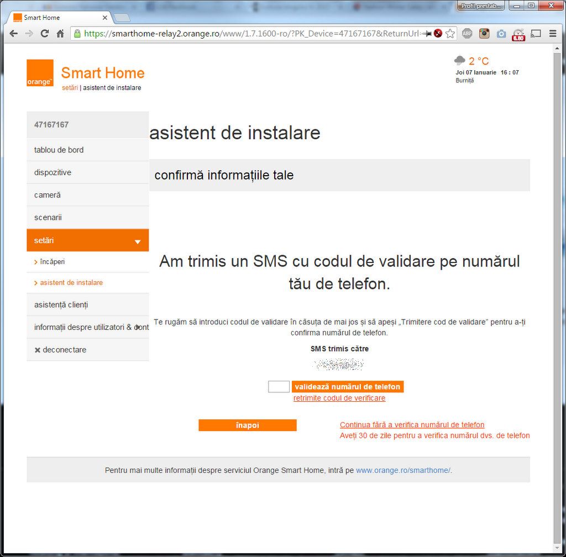Click the setări breadcrumb link in header

pyautogui.click(x=70, y=88)
